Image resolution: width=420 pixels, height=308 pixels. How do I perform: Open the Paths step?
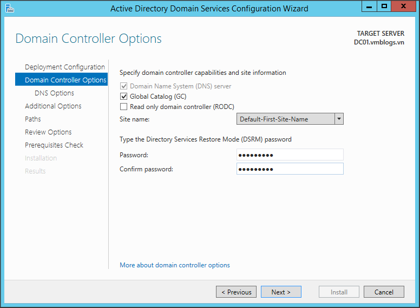click(32, 119)
